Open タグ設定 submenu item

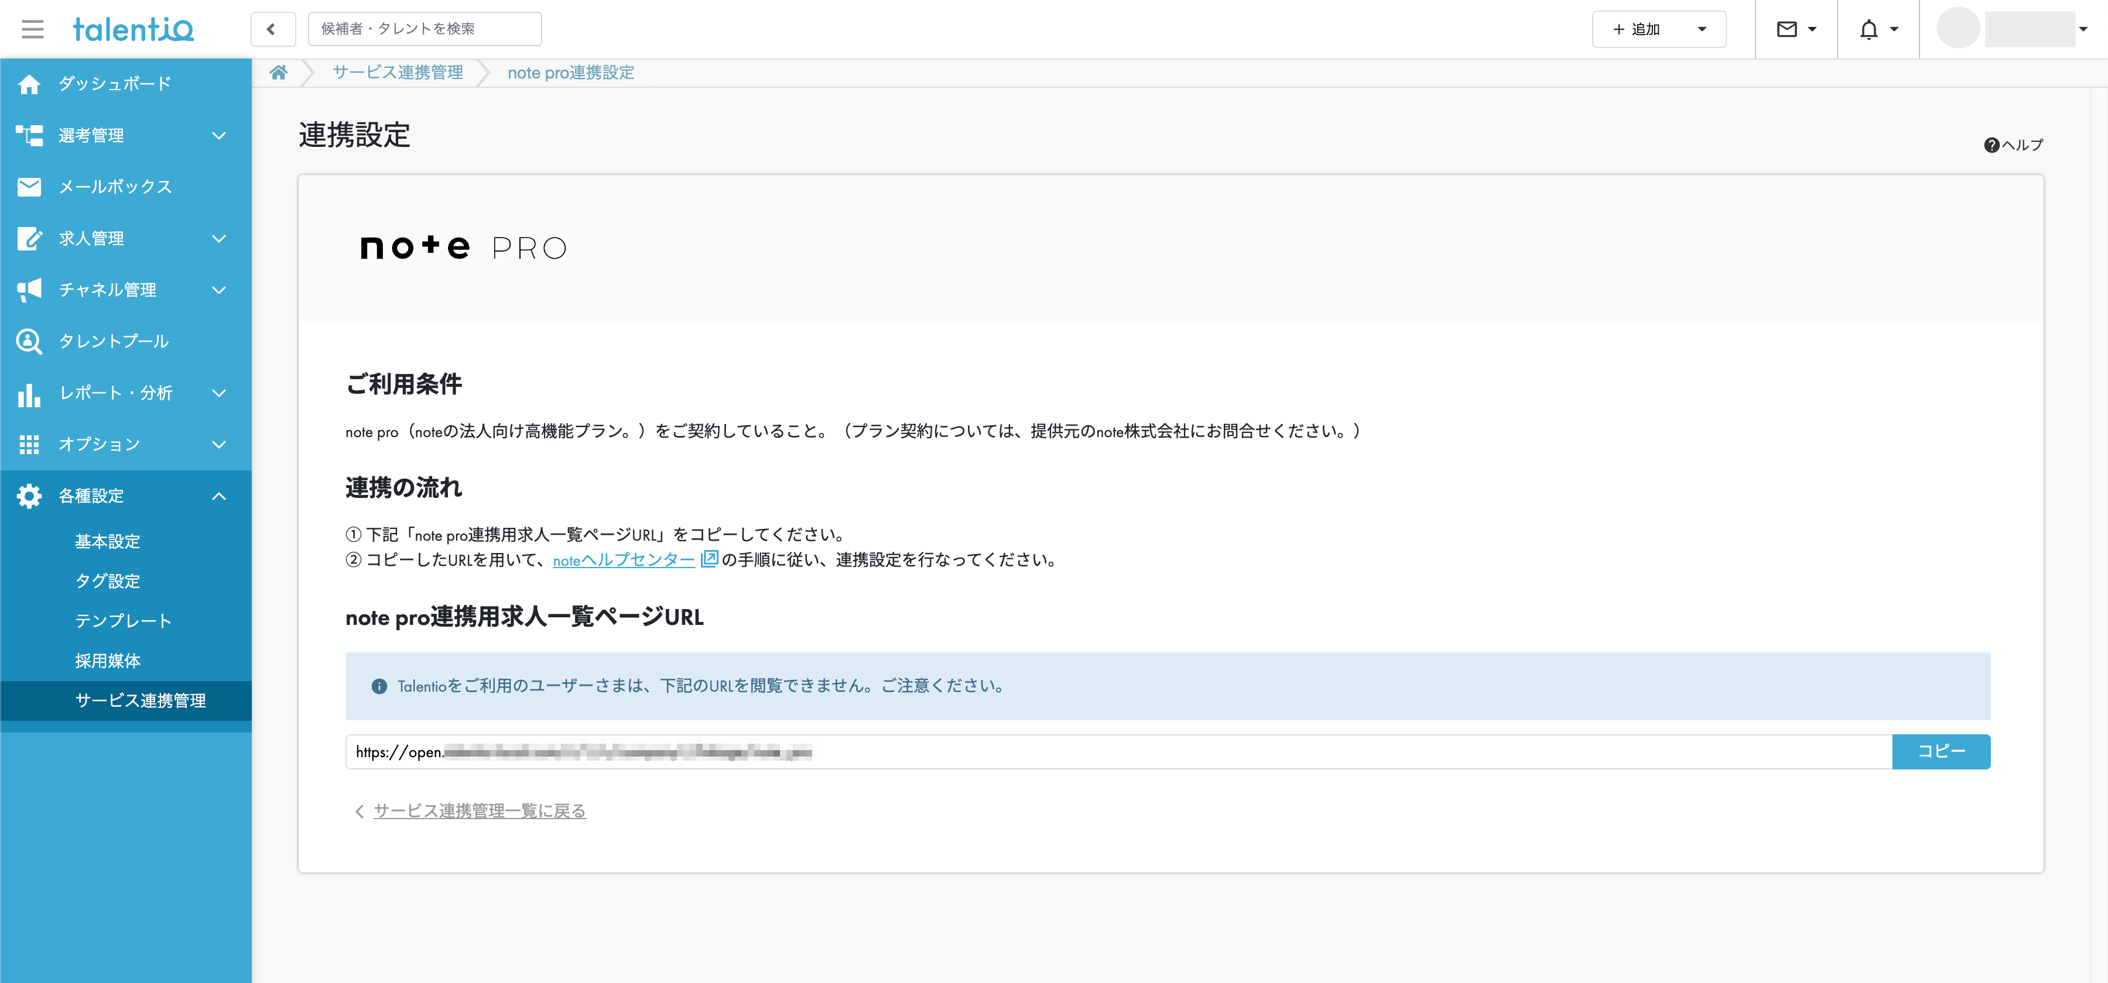tap(126, 582)
